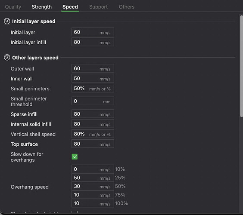Click the Small perimeter threshold field
The width and height of the screenshot is (243, 215).
pyautogui.click(x=93, y=101)
